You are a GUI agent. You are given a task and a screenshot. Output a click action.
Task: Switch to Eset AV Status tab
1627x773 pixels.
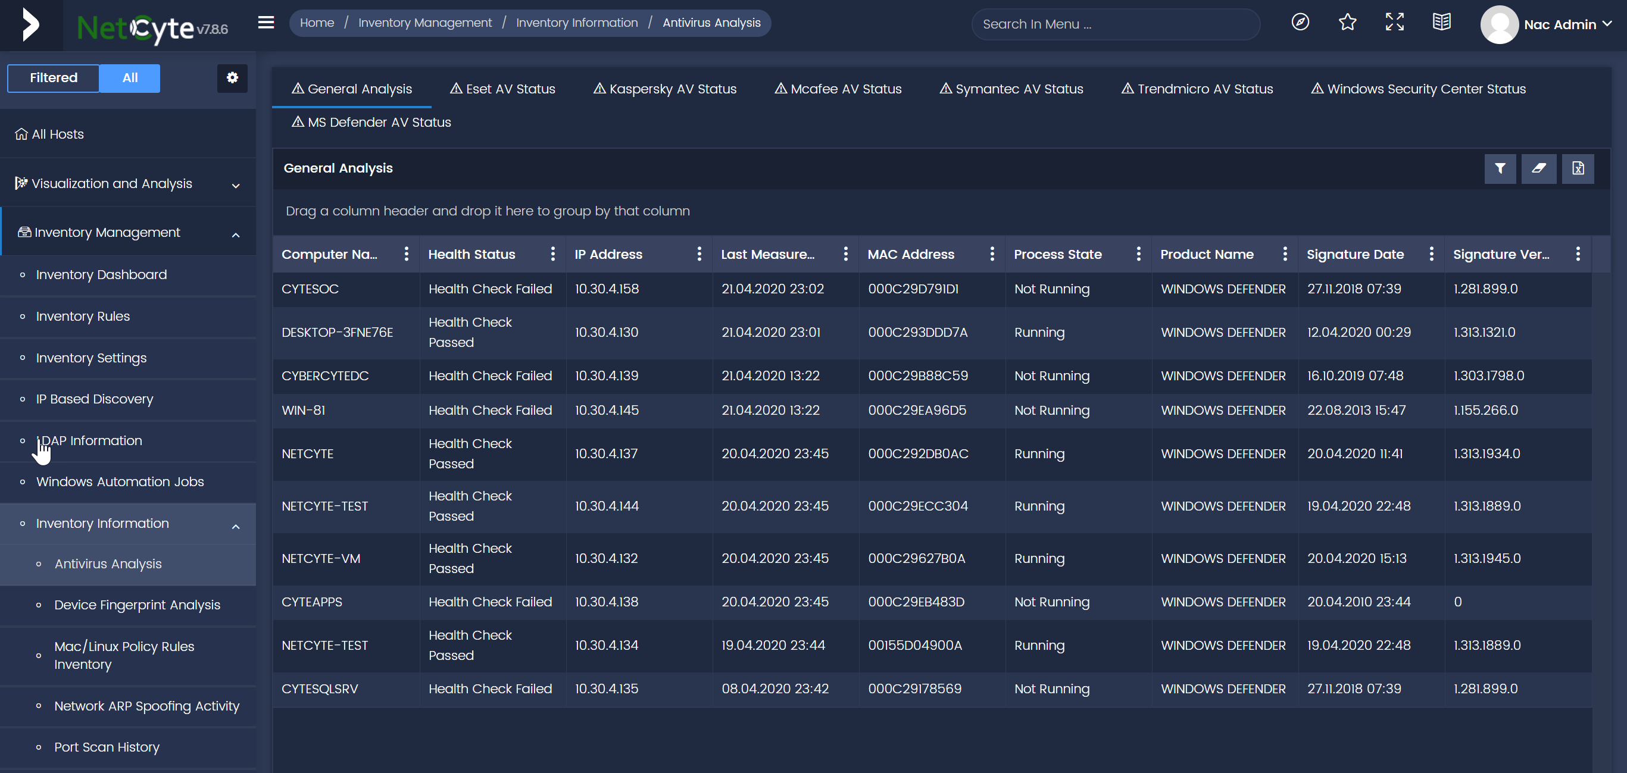coord(503,89)
